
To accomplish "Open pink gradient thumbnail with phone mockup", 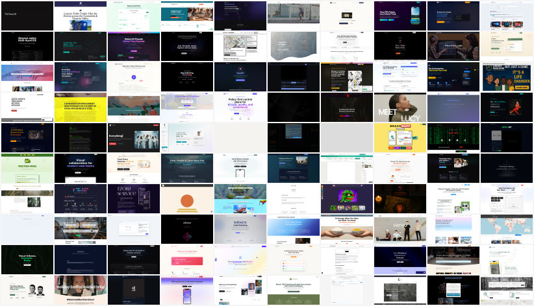I will [187, 290].
